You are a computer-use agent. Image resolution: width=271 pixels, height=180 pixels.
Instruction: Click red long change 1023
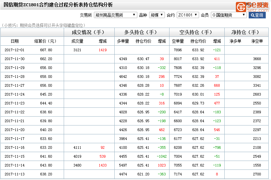[x=162, y=165]
